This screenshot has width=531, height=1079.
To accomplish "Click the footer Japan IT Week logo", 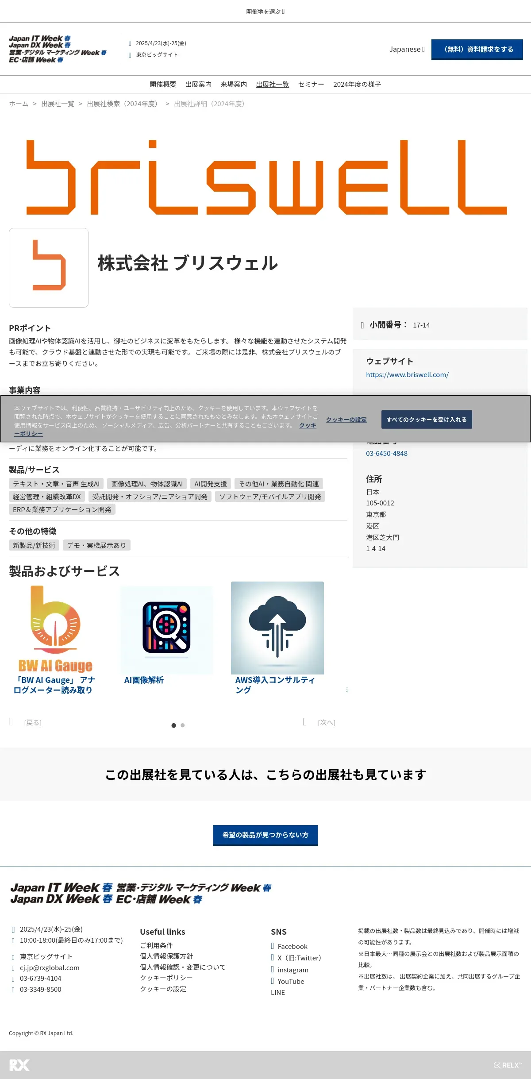I will coord(141,894).
